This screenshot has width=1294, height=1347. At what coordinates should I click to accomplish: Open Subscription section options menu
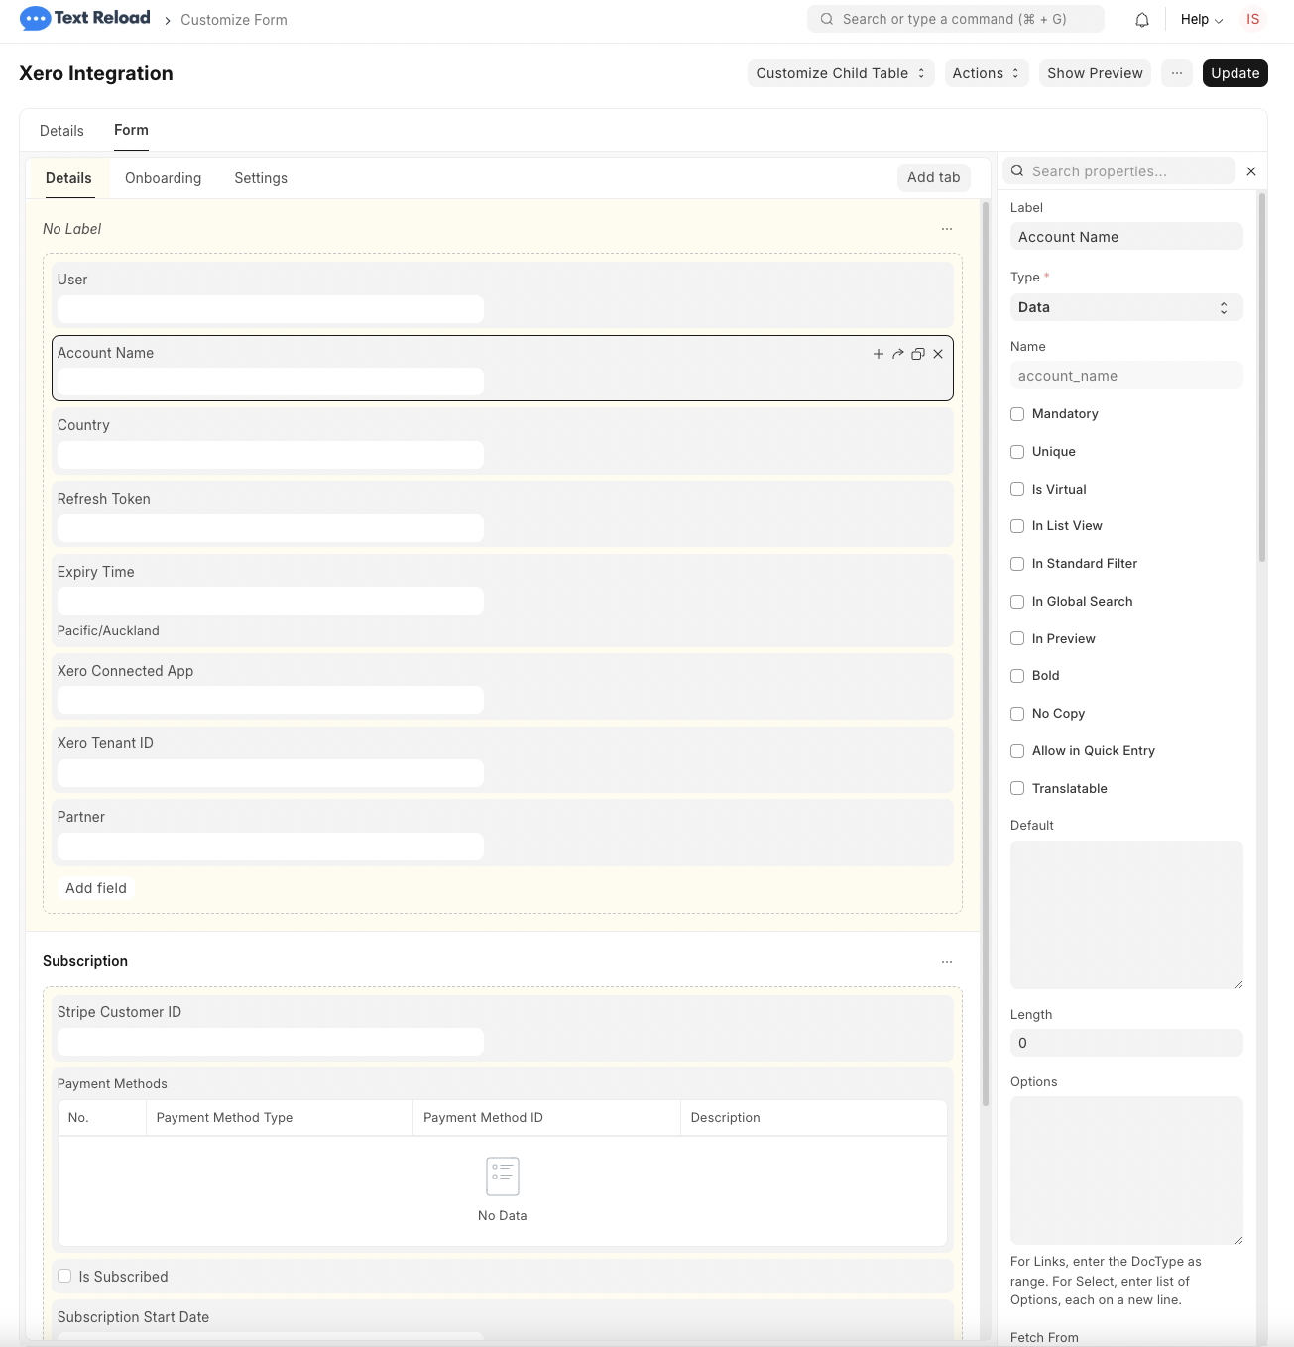[947, 962]
